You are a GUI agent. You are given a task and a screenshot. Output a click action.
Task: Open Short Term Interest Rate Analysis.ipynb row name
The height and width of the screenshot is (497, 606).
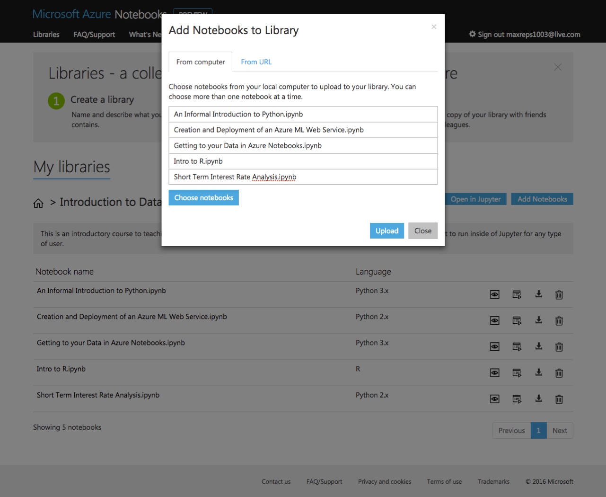pos(98,395)
